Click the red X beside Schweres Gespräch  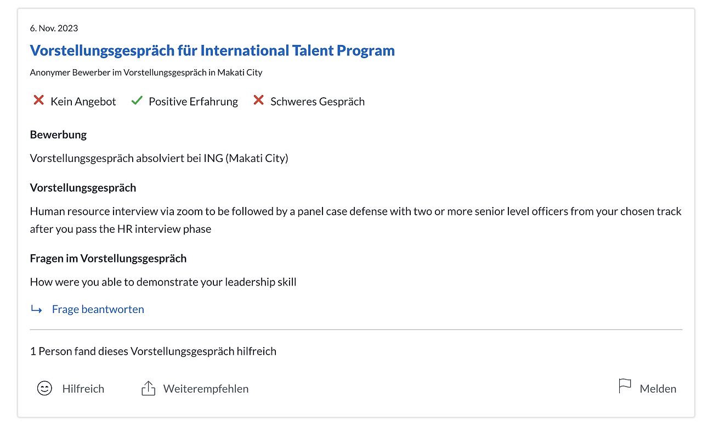[258, 100]
